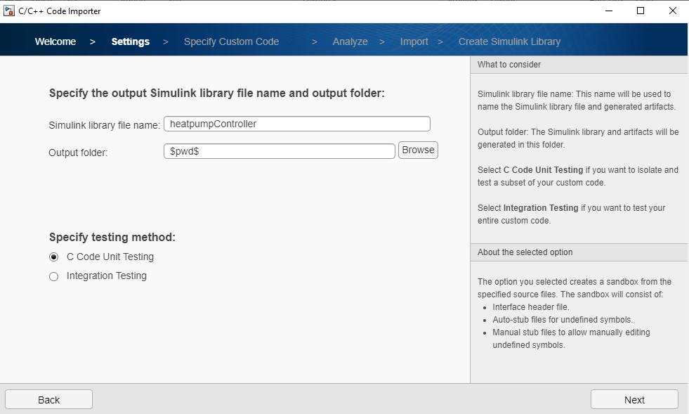The height and width of the screenshot is (414, 689).
Task: Click the Browse button for output folder
Action: coord(418,150)
